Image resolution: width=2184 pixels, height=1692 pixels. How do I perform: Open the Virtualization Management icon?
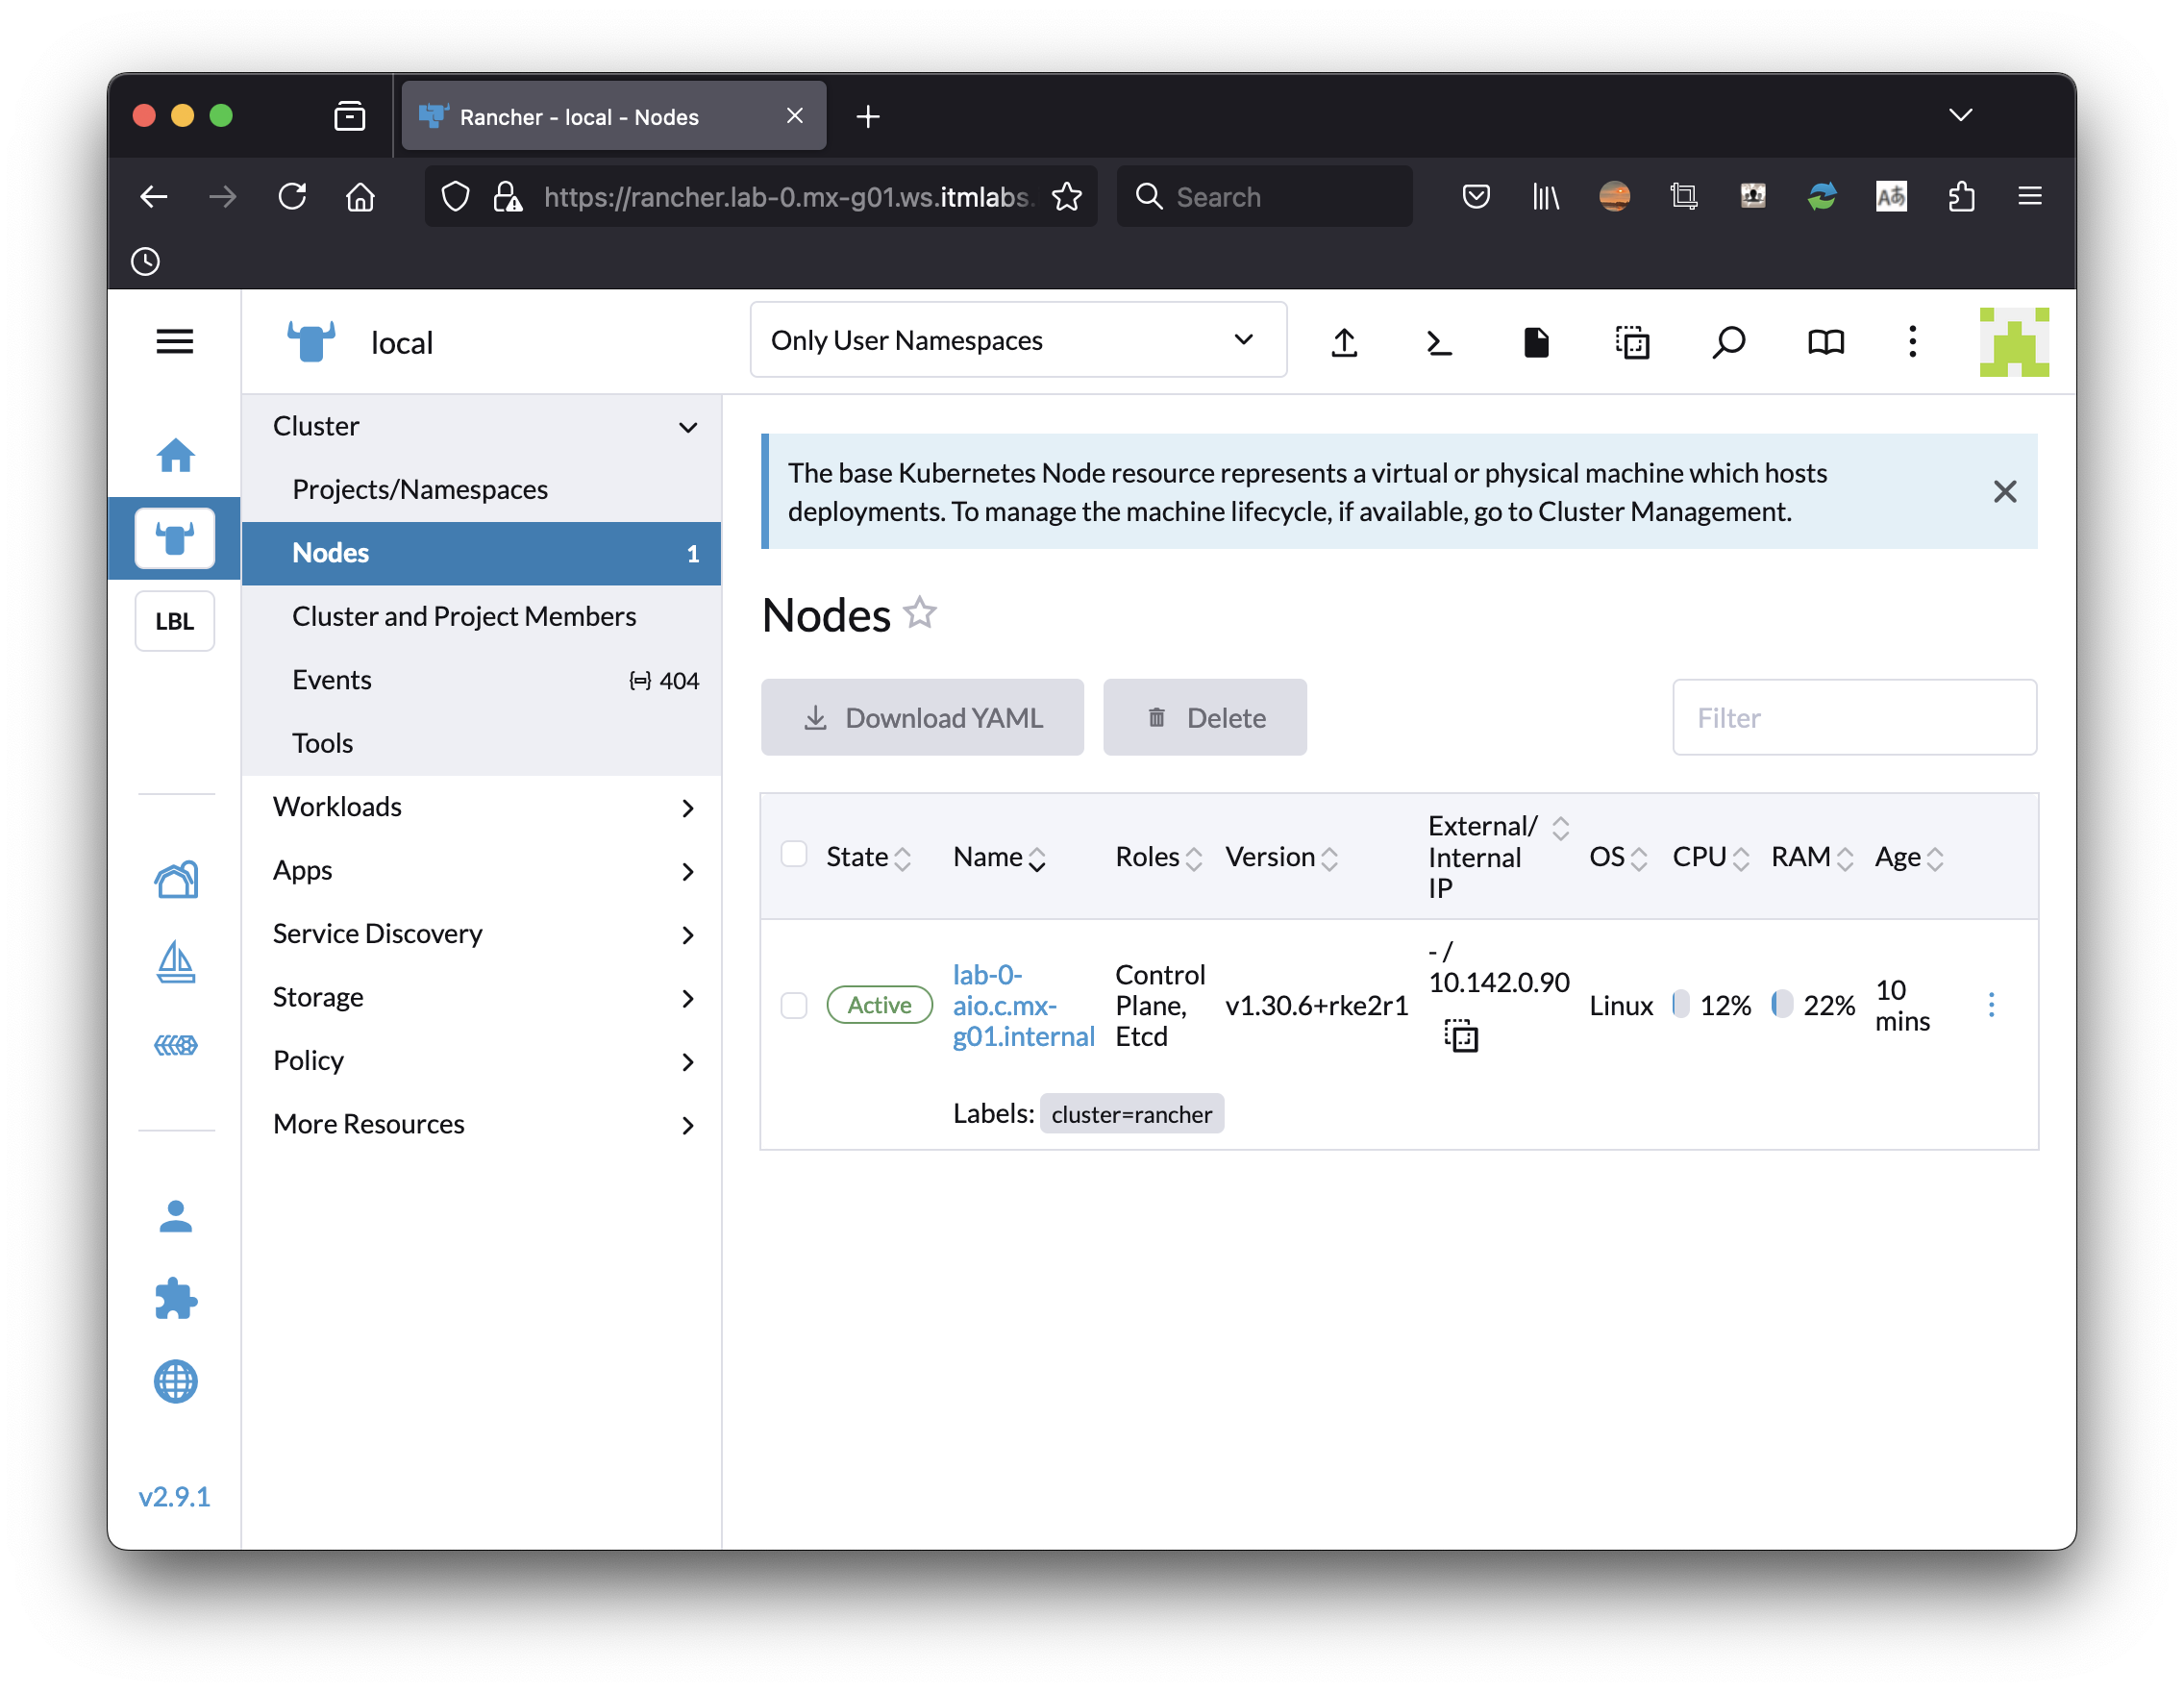(x=176, y=1045)
